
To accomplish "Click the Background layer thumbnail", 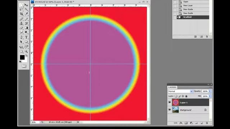I will (175, 110).
